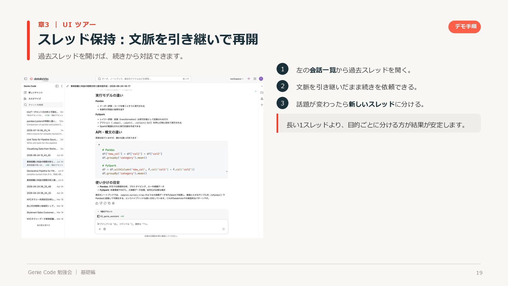Open the NYCタクシーデータ乗車距離 thread
Image resolution: width=508 pixels, height=286 pixels.
[x=44, y=219]
